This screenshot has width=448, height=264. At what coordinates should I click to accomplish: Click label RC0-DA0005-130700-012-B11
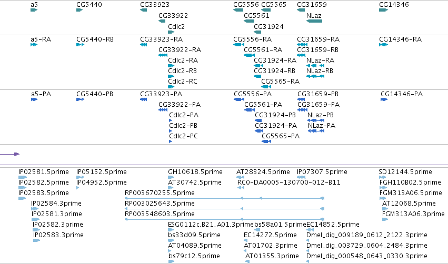pyautogui.click(x=289, y=182)
